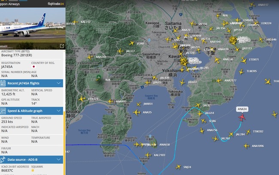Click the ANA260 plane icon

coord(217,60)
